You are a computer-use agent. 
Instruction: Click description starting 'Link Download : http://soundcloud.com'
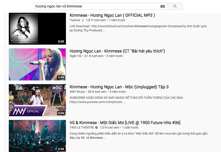138,28
